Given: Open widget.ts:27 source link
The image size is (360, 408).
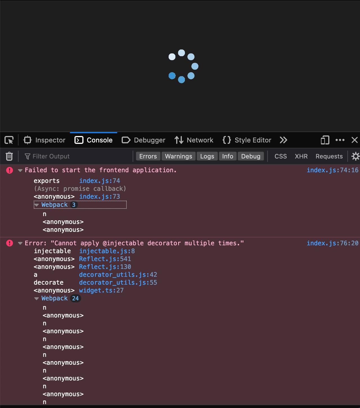Looking at the screenshot, I should tap(101, 290).
